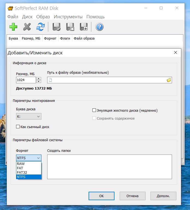Click the Размер, МБ column header
This screenshot has height=210, width=190.
[x=31, y=39]
